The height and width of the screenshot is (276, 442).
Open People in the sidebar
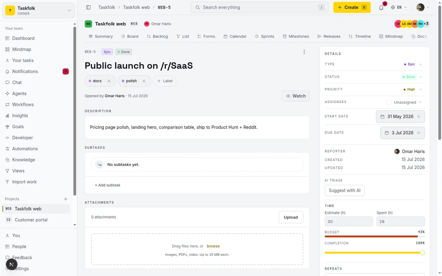[36, 247]
